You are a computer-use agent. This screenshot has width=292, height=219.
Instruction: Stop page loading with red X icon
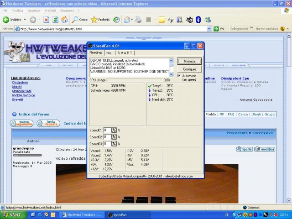(47, 20)
